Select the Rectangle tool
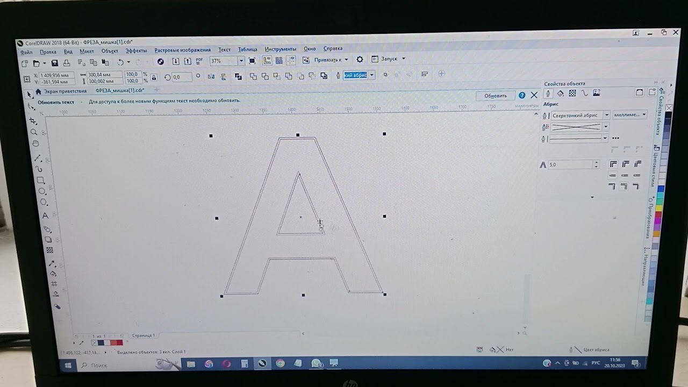The height and width of the screenshot is (387, 688). point(41,181)
